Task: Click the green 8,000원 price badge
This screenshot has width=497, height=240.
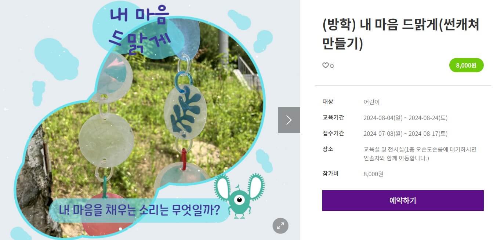Action: (x=466, y=65)
